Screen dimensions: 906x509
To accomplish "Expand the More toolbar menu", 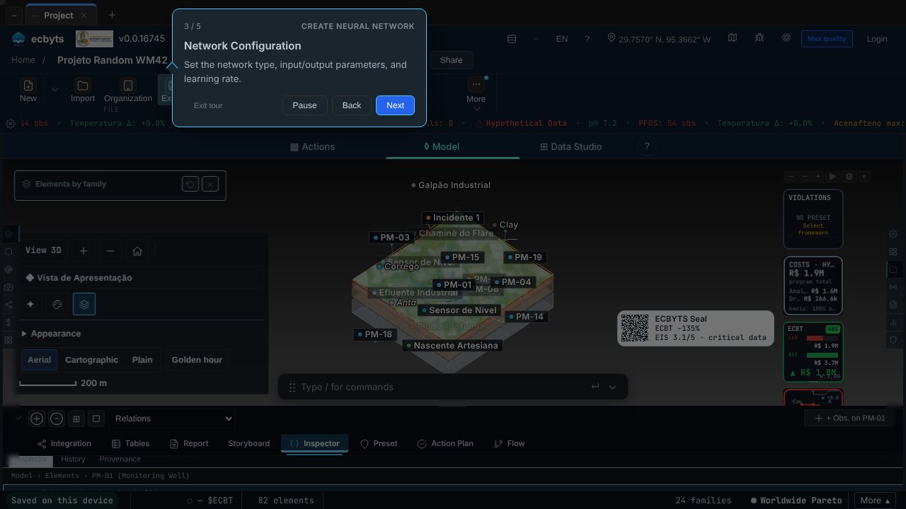I will tap(476, 92).
